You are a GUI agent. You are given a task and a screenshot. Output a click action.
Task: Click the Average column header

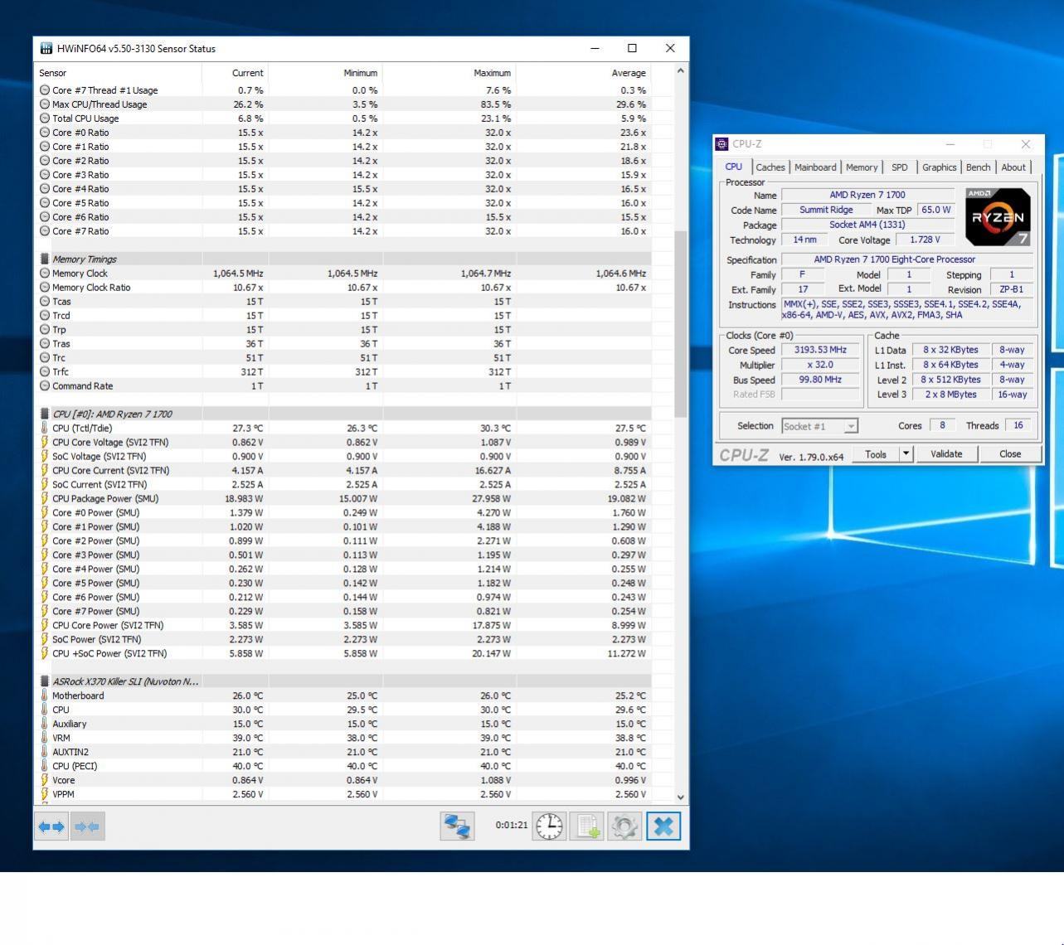click(583, 73)
